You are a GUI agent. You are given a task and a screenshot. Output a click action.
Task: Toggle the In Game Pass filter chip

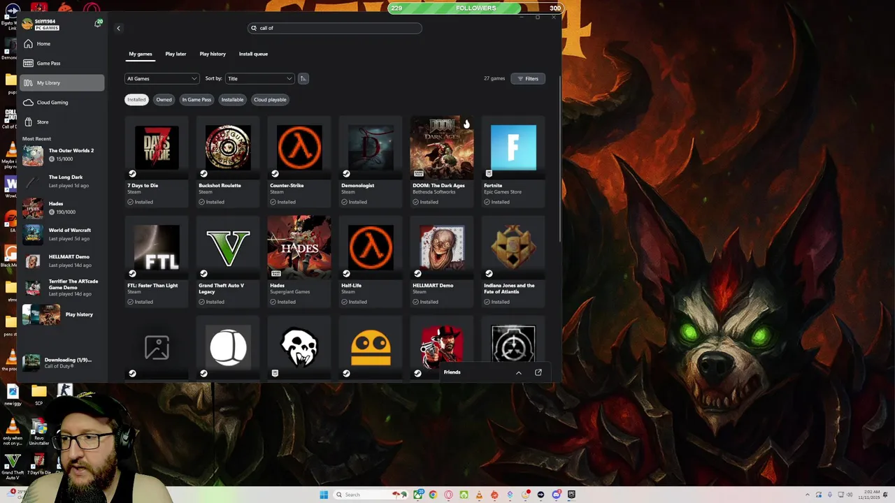tap(196, 99)
